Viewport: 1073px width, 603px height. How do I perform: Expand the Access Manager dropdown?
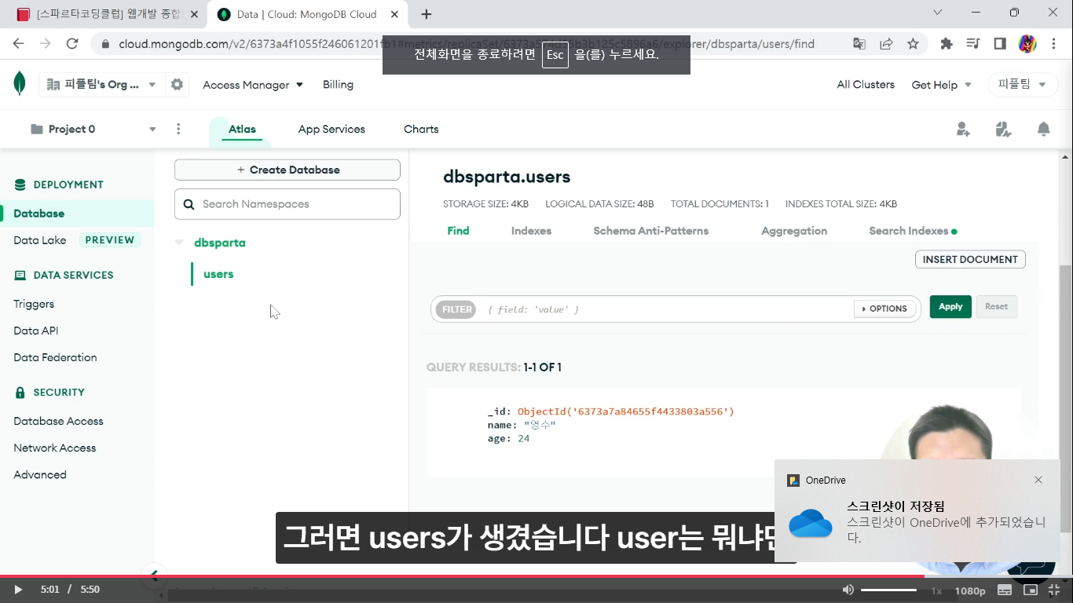(253, 85)
